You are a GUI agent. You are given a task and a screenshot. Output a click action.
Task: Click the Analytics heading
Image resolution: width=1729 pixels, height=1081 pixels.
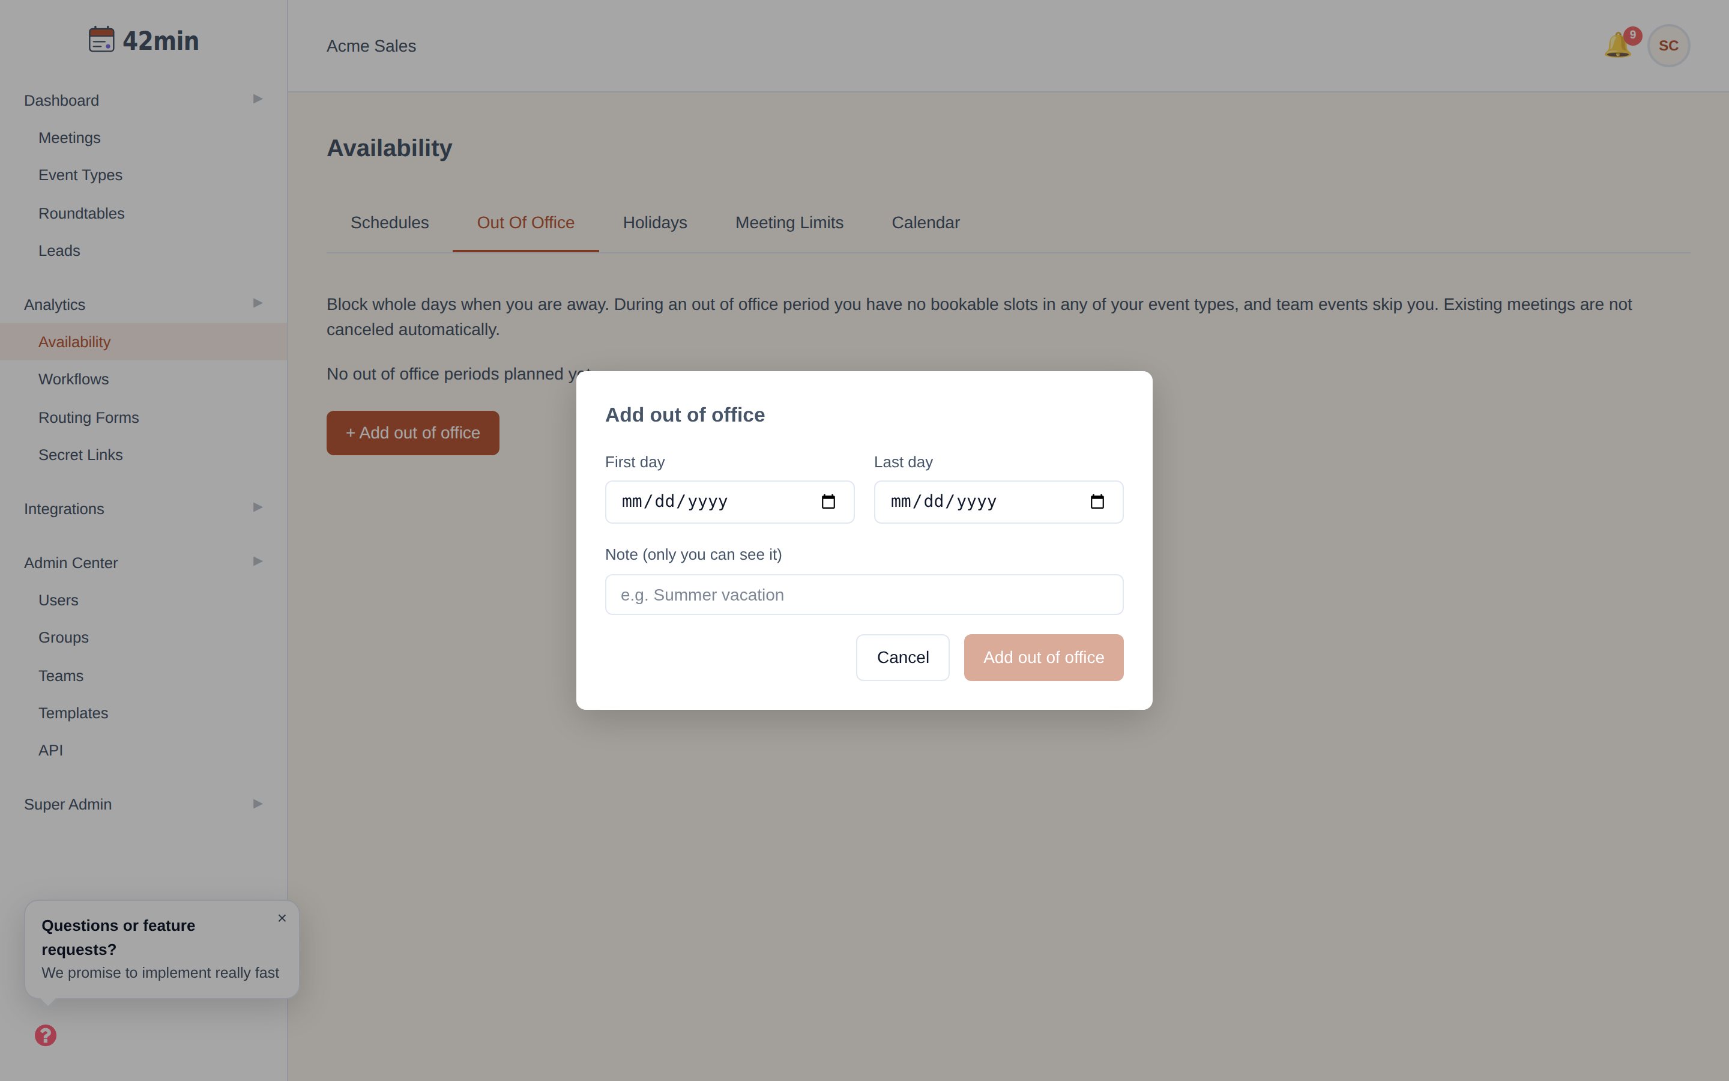54,305
